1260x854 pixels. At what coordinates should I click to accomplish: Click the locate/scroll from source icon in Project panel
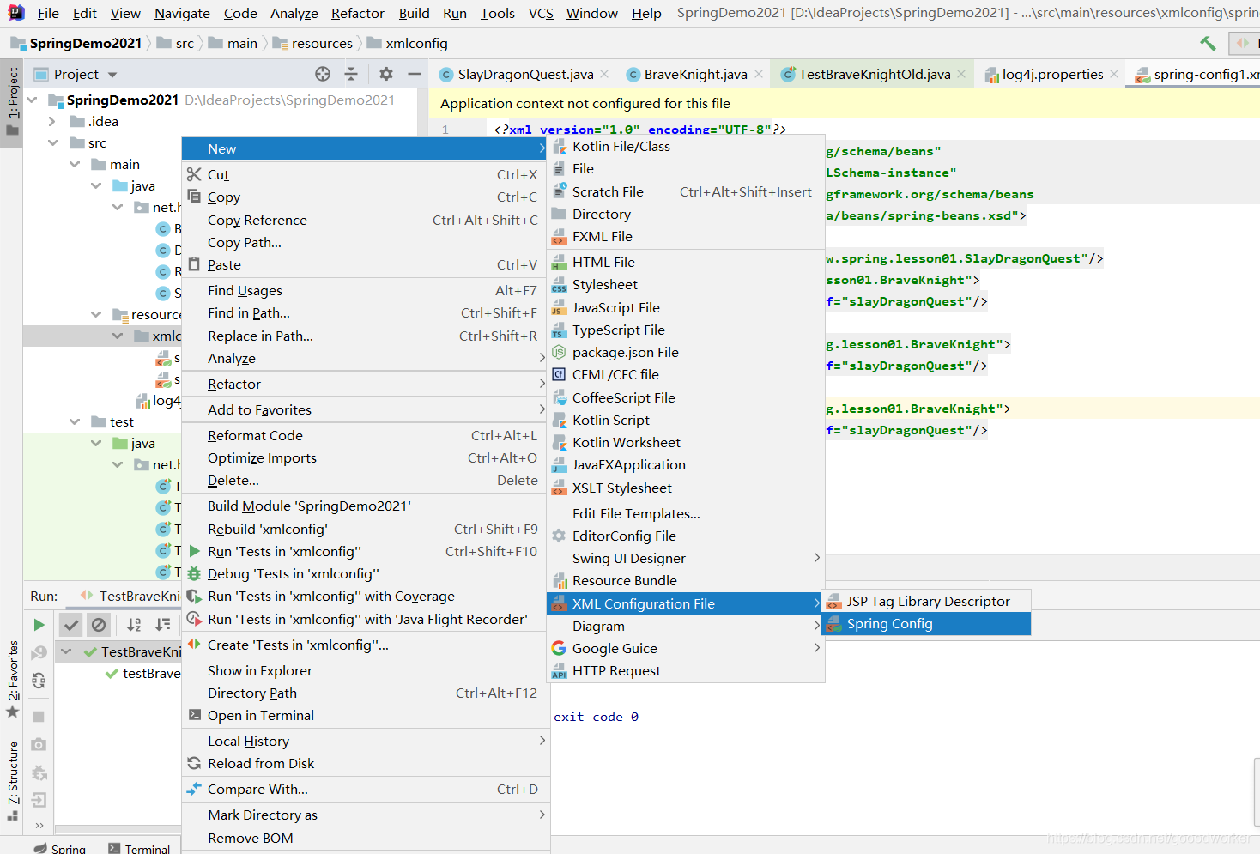pos(323,74)
